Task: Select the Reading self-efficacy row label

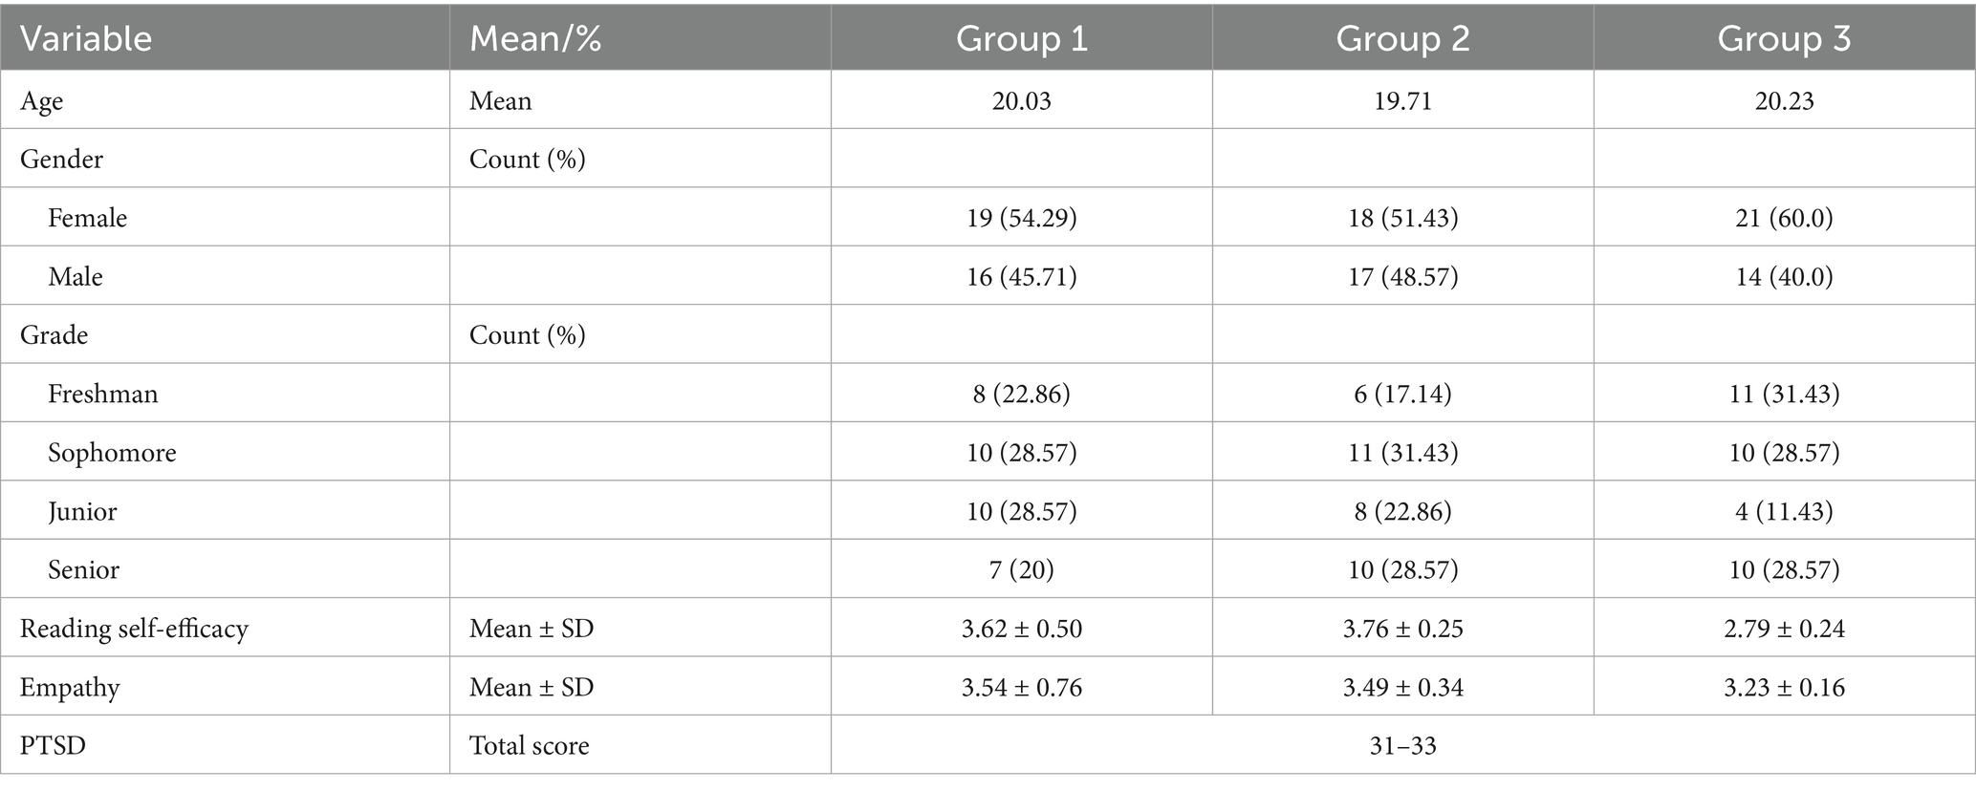Action: [x=134, y=629]
